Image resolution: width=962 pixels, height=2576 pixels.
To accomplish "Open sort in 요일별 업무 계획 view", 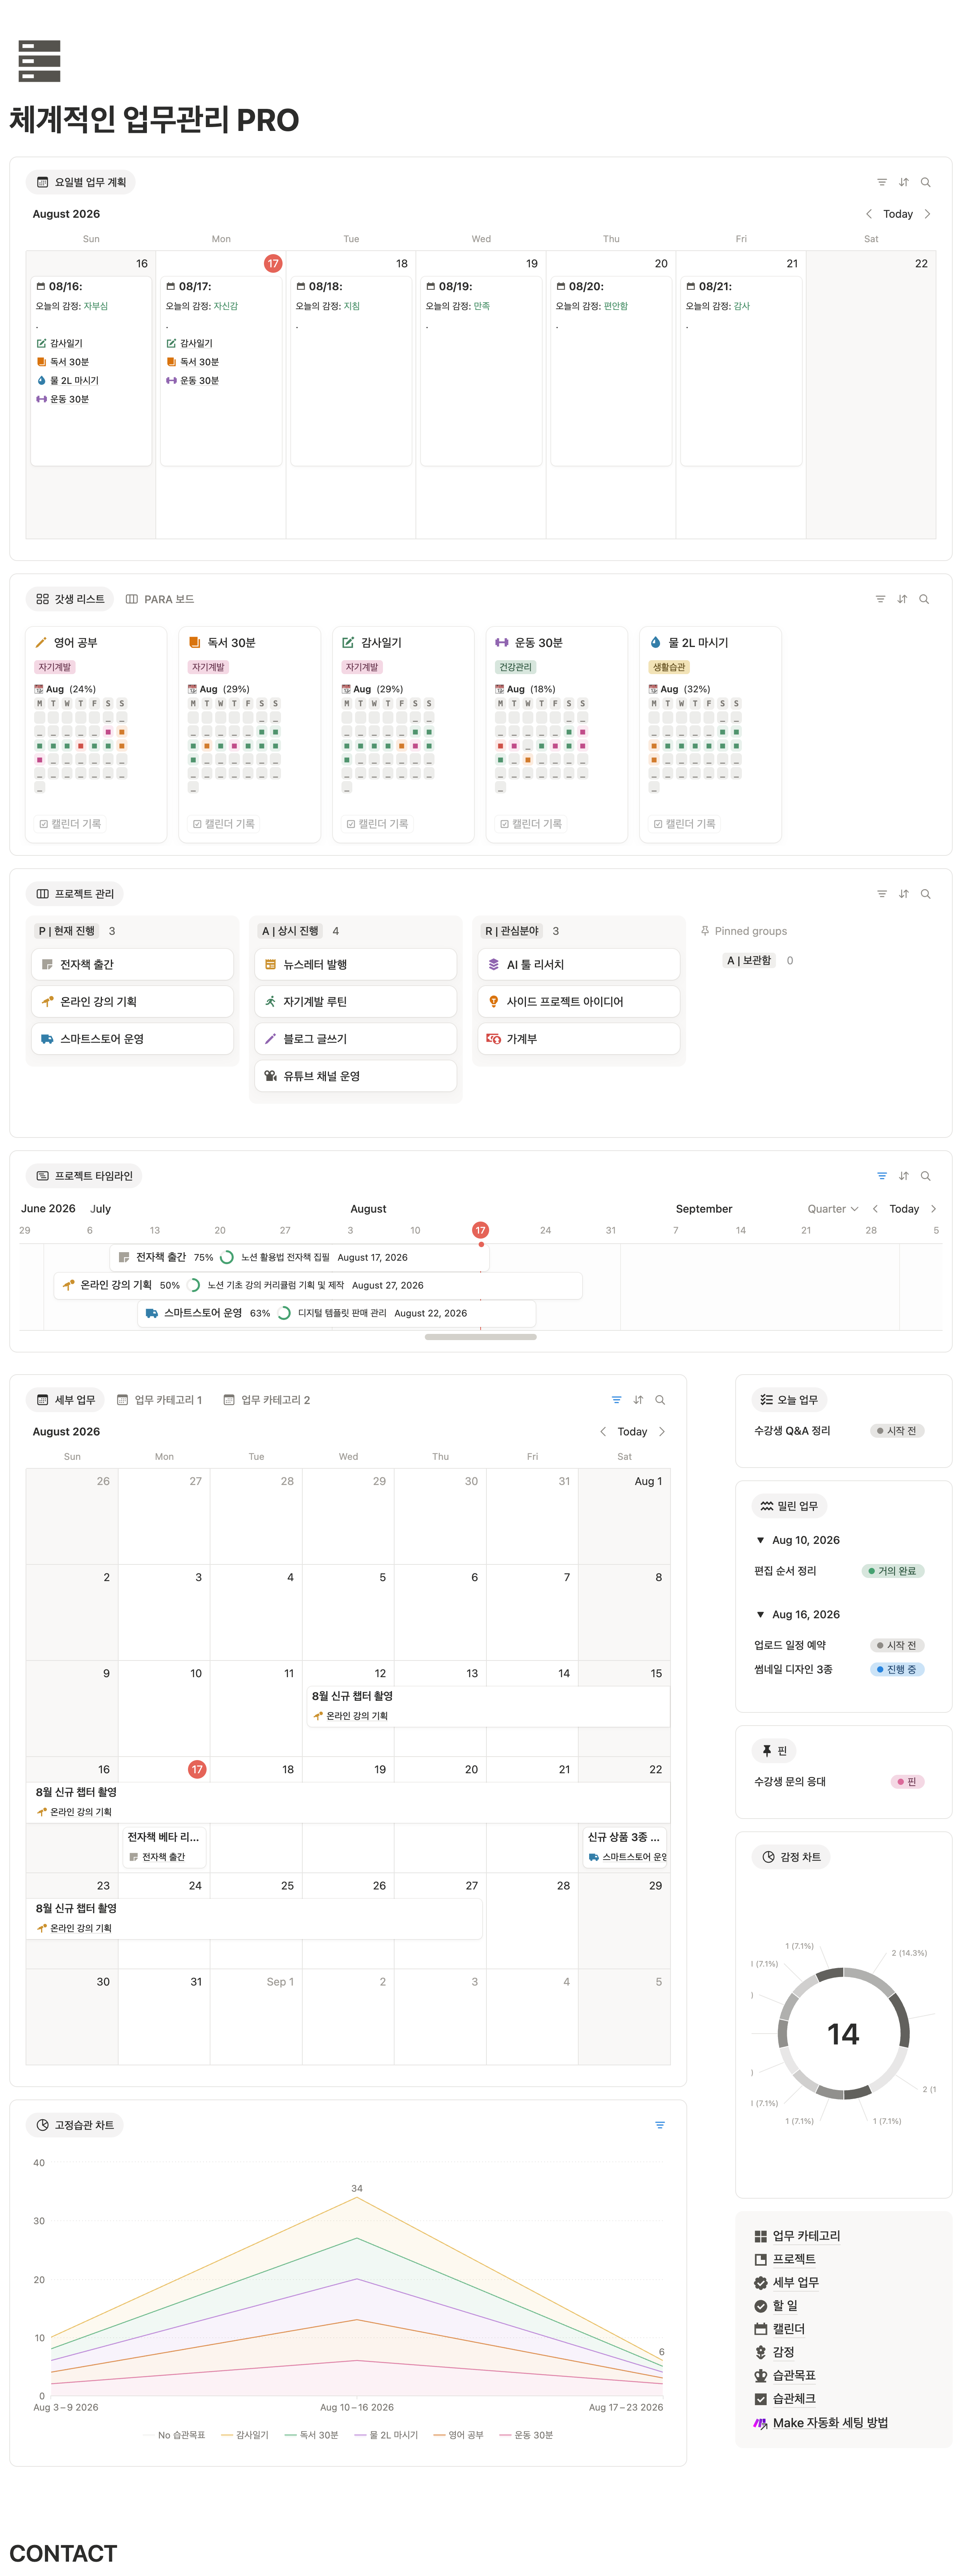I will click(904, 182).
